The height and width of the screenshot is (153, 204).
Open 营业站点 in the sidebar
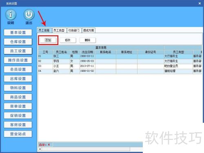(x=18, y=134)
